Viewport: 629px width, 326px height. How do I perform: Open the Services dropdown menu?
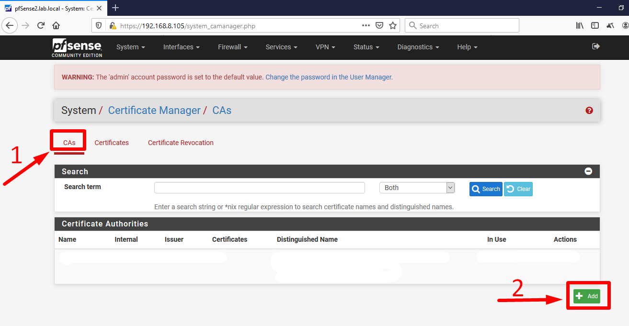click(x=282, y=47)
